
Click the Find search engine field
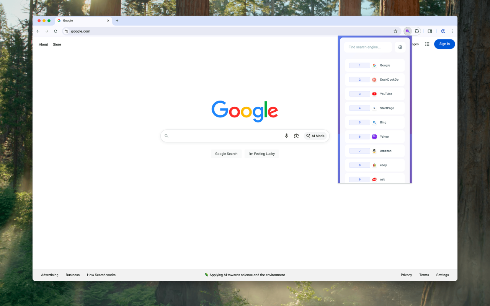pyautogui.click(x=368, y=47)
